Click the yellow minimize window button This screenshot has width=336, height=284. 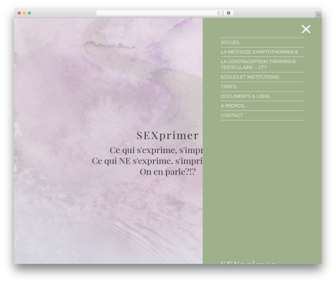[24, 13]
